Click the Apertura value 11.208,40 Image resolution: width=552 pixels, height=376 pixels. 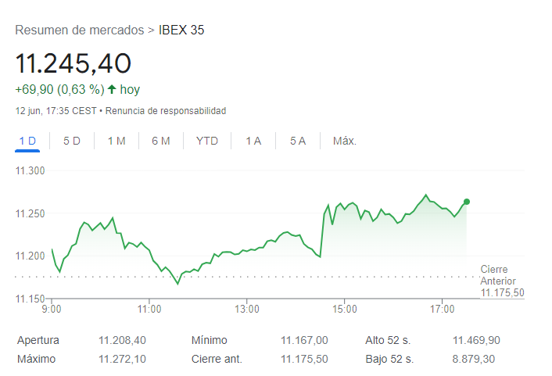click(x=122, y=340)
